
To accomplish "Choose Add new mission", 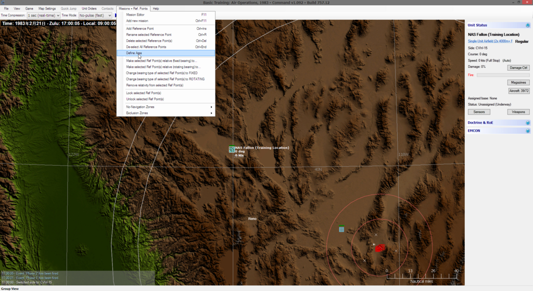I will pos(166,21).
